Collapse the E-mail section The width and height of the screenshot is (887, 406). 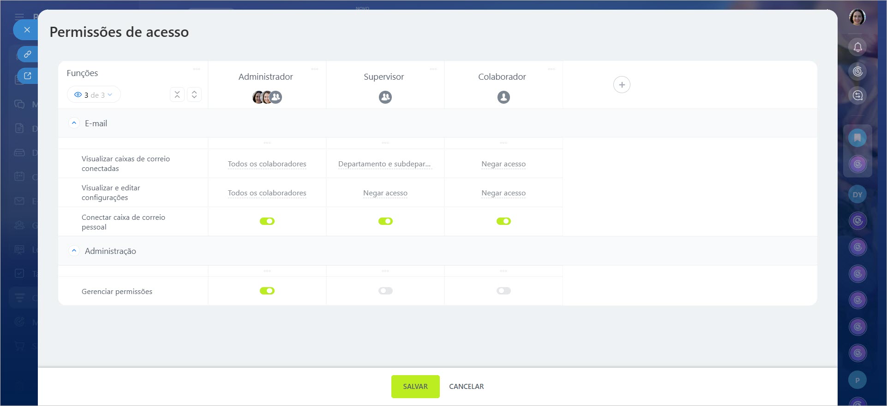click(x=74, y=123)
